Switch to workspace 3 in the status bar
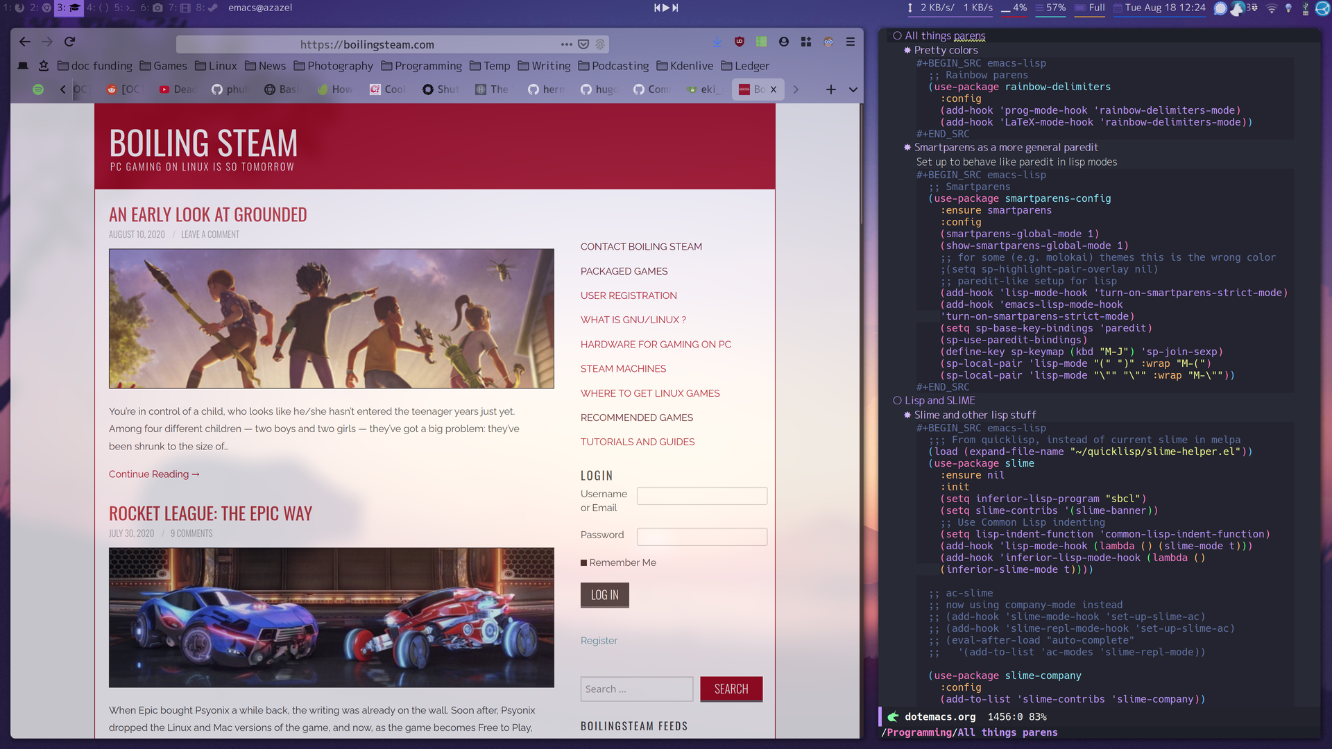 coord(69,8)
